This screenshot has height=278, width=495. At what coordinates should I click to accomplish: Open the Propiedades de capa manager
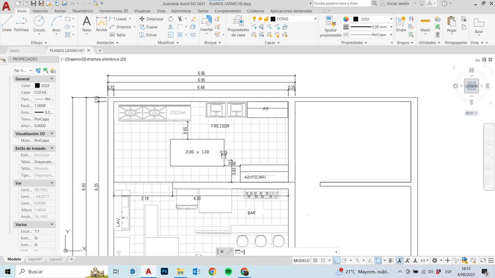tap(238, 23)
